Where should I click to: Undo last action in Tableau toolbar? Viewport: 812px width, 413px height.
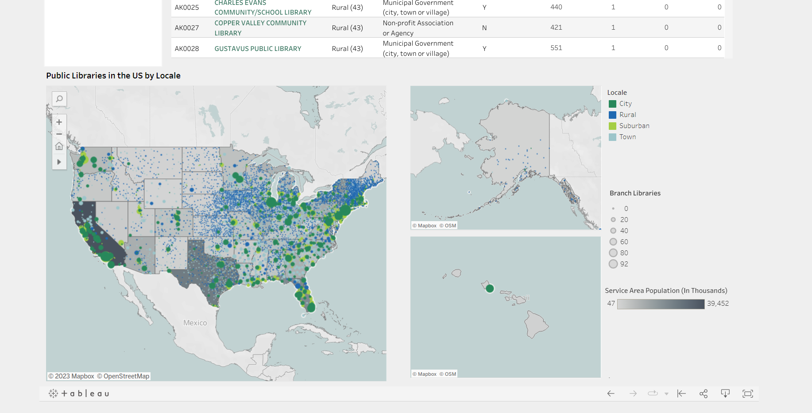coord(611,394)
